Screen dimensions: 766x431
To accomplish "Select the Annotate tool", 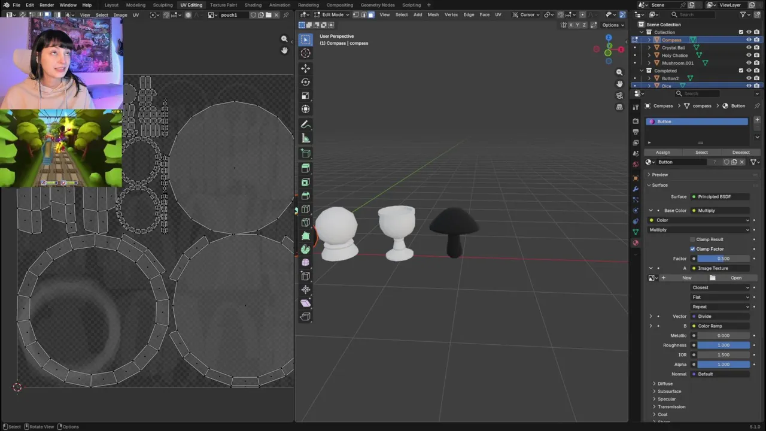I will pyautogui.click(x=305, y=125).
